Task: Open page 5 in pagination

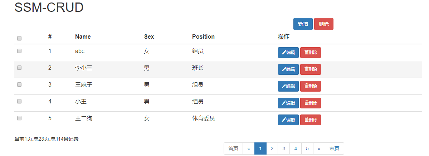Action: coord(307,148)
